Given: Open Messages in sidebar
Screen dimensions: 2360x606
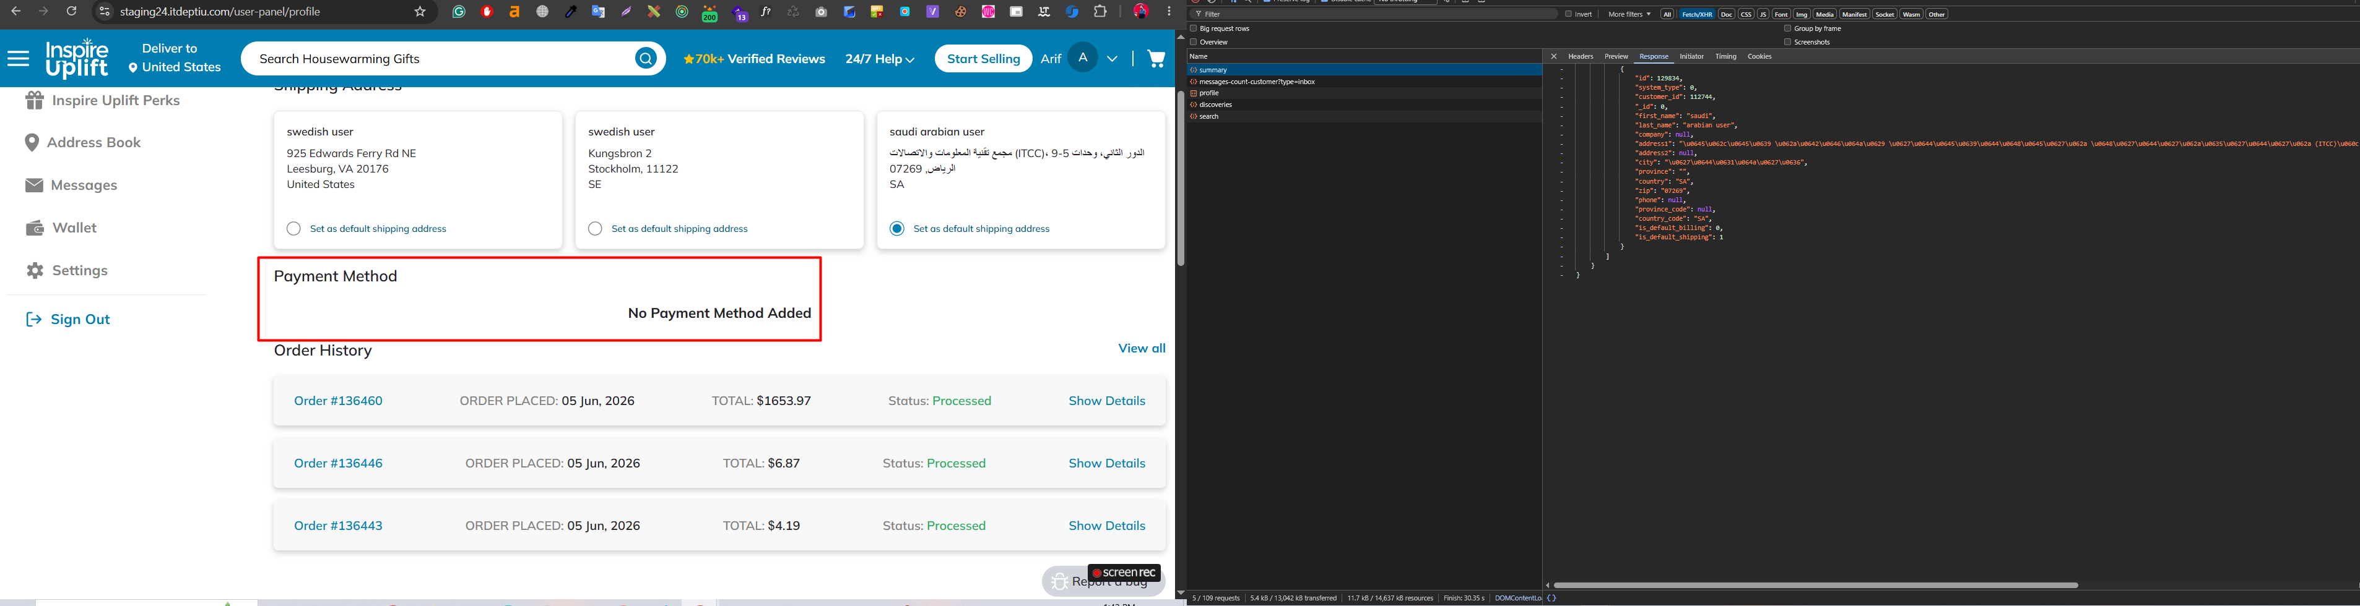Looking at the screenshot, I should (x=71, y=185).
